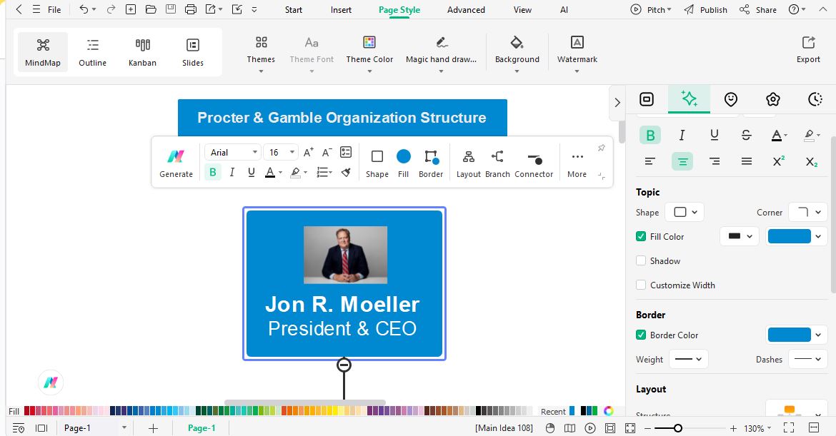The height and width of the screenshot is (436, 836).
Task: Open border Weight dropdown
Action: 688,360
